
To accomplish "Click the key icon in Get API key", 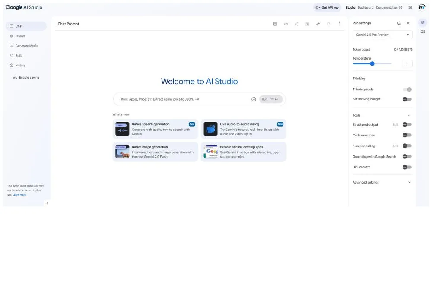I will (x=318, y=7).
